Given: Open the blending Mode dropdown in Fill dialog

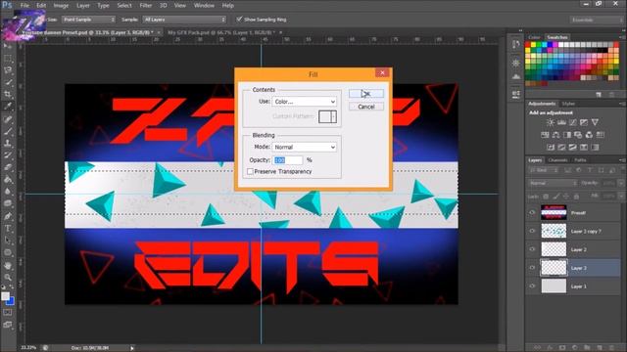Looking at the screenshot, I should (x=305, y=148).
